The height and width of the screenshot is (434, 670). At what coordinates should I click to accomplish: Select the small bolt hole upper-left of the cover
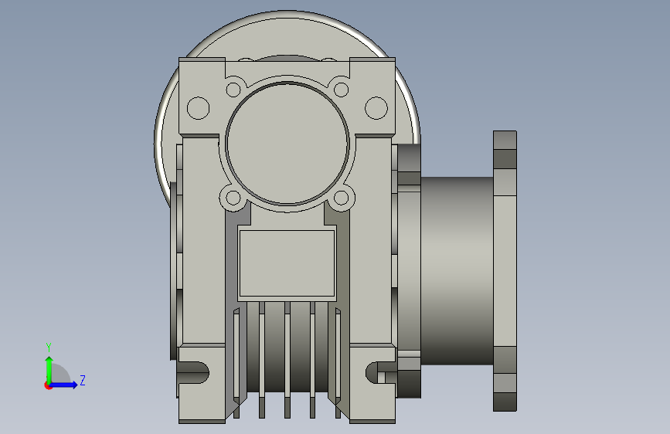(x=233, y=90)
